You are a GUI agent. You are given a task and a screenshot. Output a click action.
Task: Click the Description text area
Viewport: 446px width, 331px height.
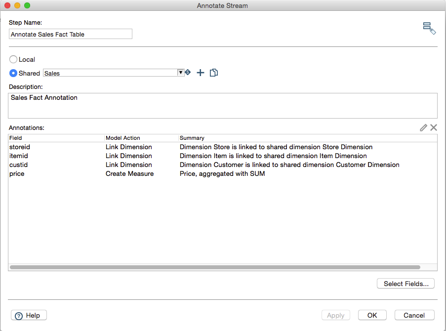(223, 106)
